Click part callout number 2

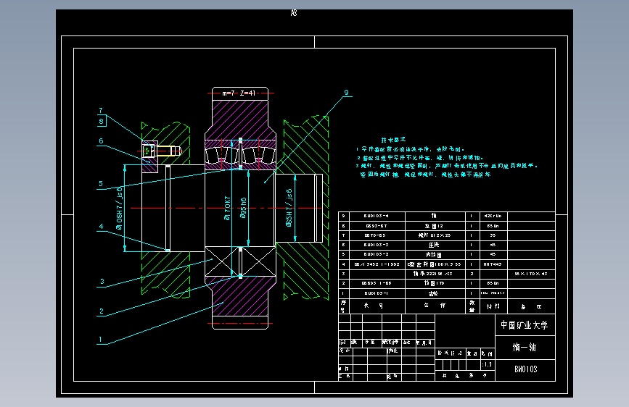point(101,311)
